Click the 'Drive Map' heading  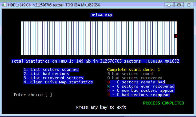(101, 15)
